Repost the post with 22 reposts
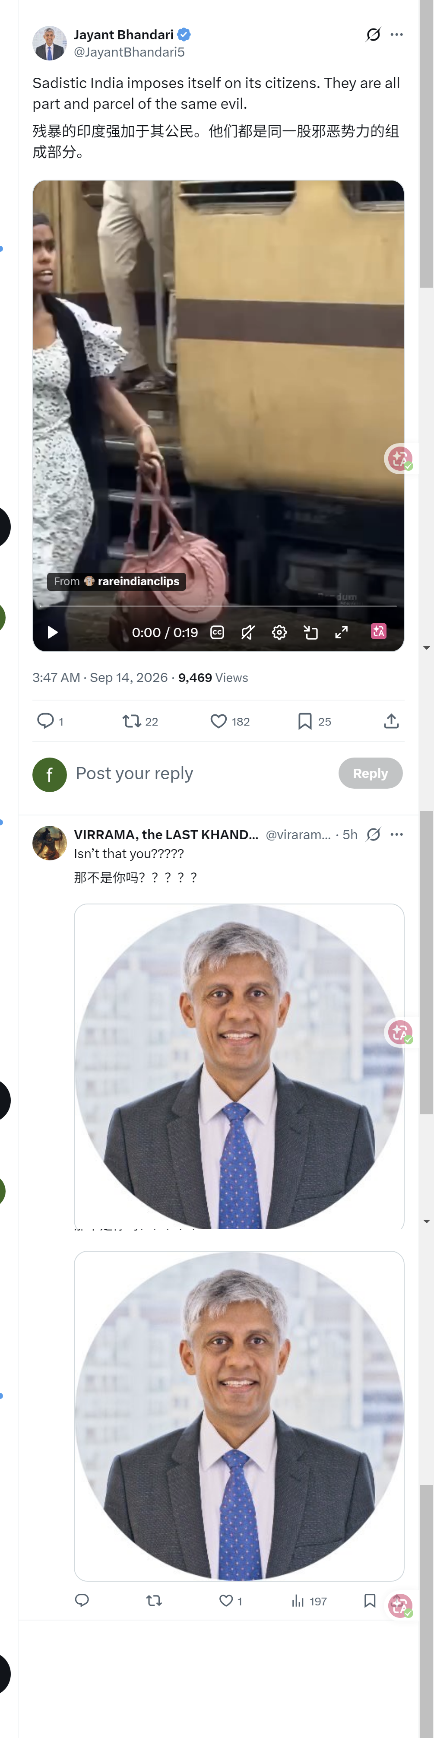This screenshot has width=434, height=1738. click(x=140, y=721)
